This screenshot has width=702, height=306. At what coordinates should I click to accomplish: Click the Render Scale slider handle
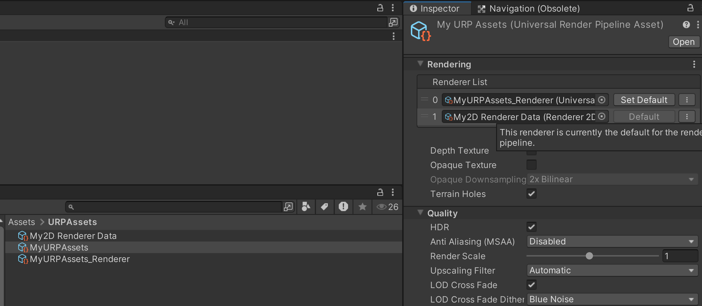(x=589, y=256)
